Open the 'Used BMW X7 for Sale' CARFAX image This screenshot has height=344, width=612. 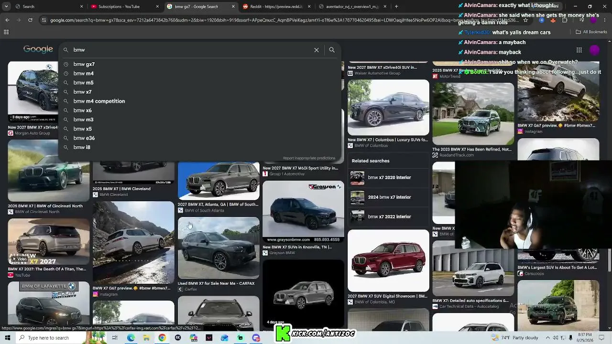click(x=219, y=248)
